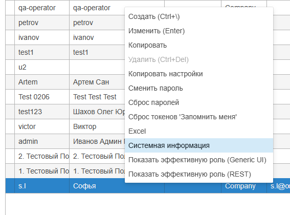Image resolution: width=290 pixels, height=215 pixels.
Task: Click Artem login cell
Action: [42, 82]
